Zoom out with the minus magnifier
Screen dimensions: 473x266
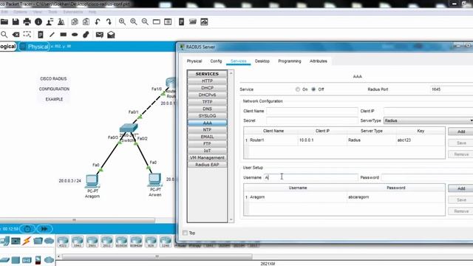145,21
